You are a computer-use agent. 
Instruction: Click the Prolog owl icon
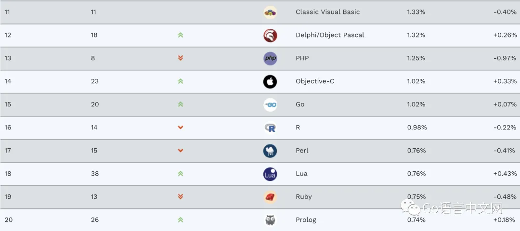(x=270, y=220)
